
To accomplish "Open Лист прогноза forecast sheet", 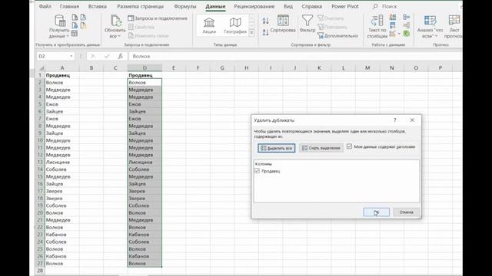I will 454,27.
